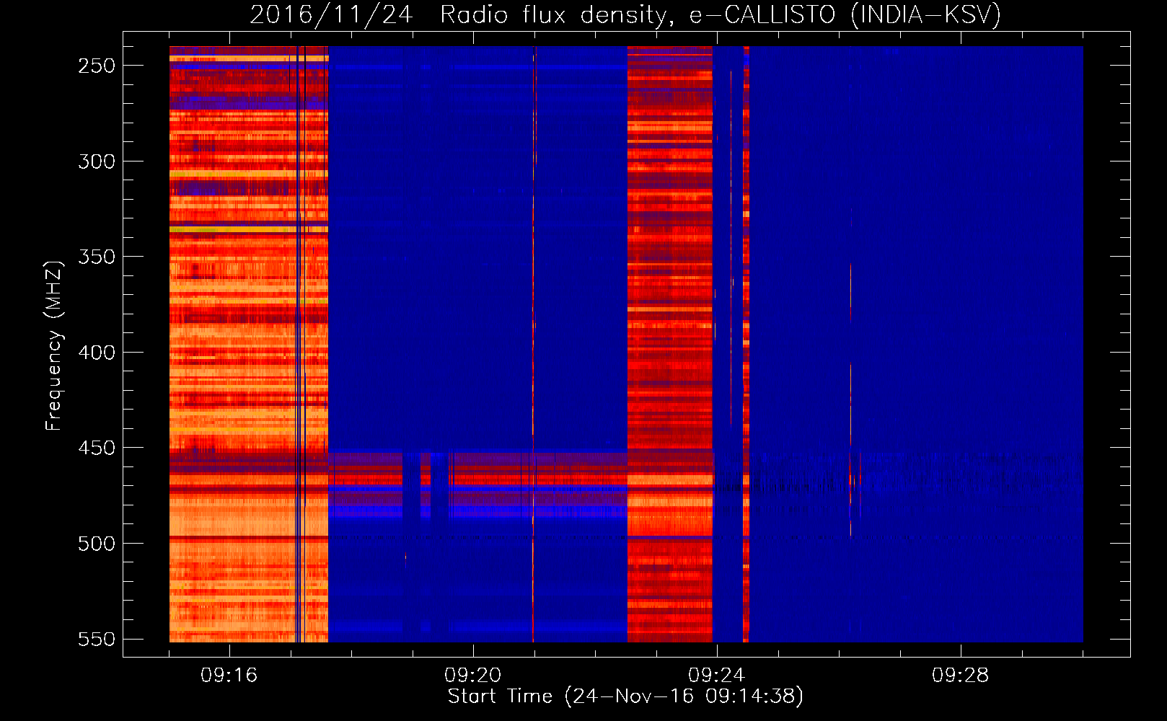
Task: Click the 09:20 time tick label
Action: coord(473,675)
